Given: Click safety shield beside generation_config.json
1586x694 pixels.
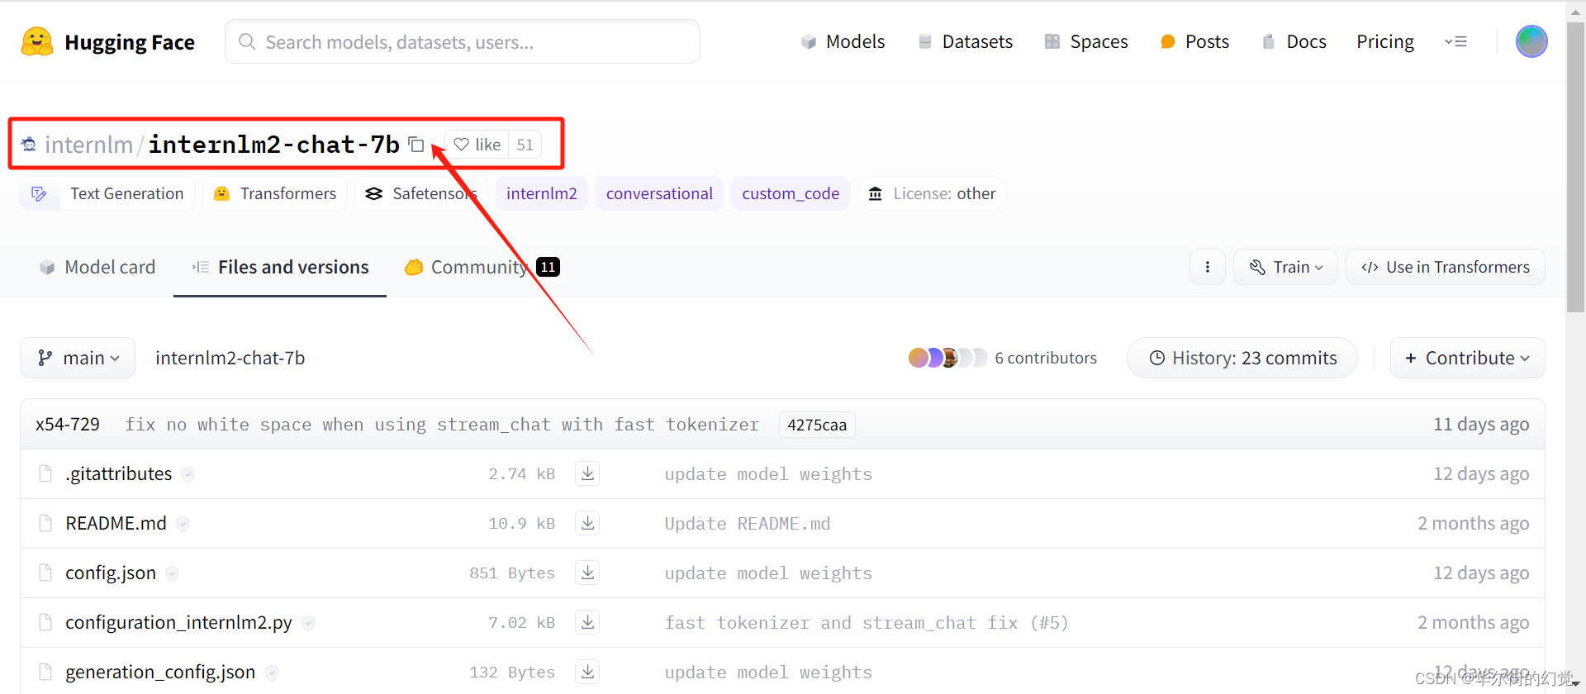Looking at the screenshot, I should [272, 673].
